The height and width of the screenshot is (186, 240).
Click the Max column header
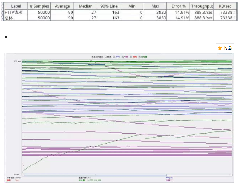pyautogui.click(x=155, y=6)
